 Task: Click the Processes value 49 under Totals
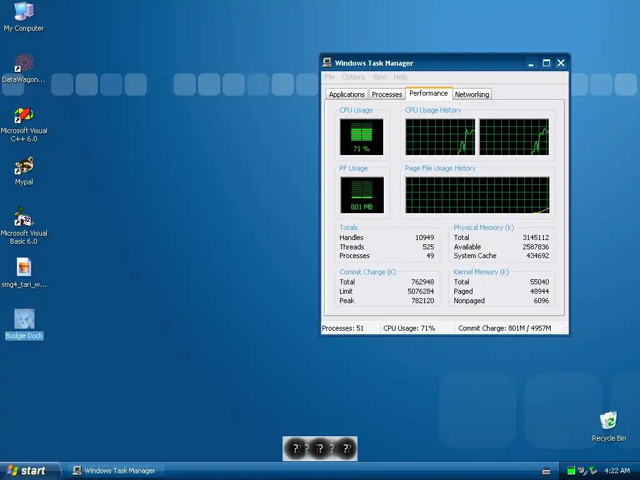[430, 256]
